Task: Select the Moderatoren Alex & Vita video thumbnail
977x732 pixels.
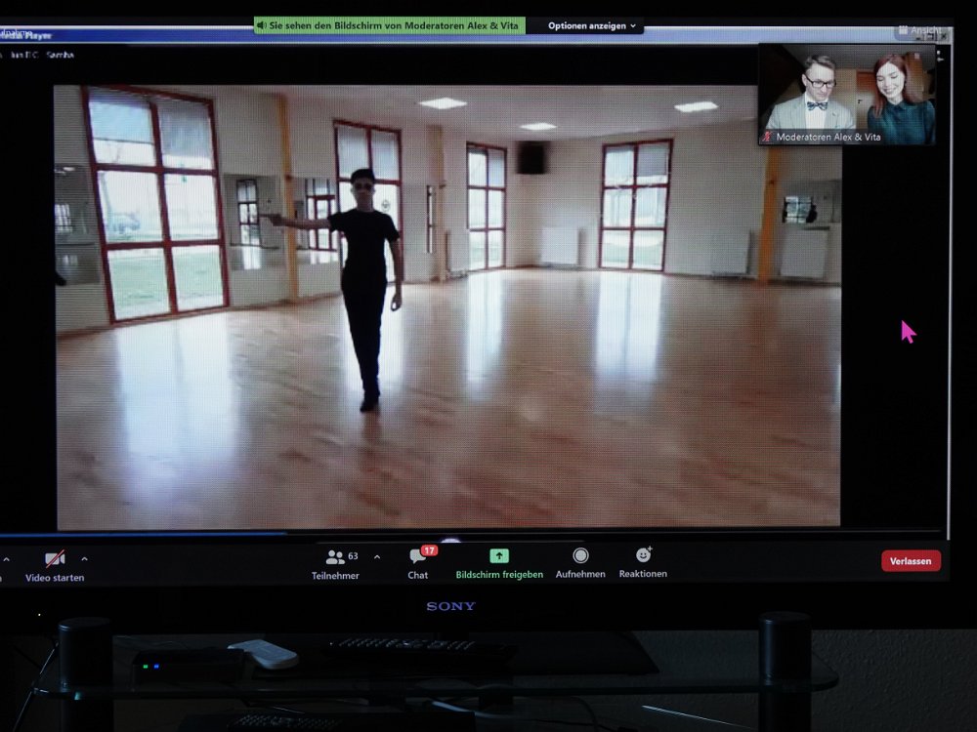Action: point(847,94)
